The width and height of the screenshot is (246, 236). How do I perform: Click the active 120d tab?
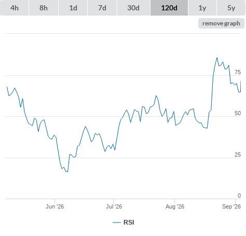(x=169, y=8)
